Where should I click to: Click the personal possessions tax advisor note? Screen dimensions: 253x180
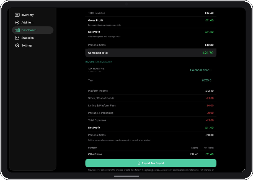(120, 140)
